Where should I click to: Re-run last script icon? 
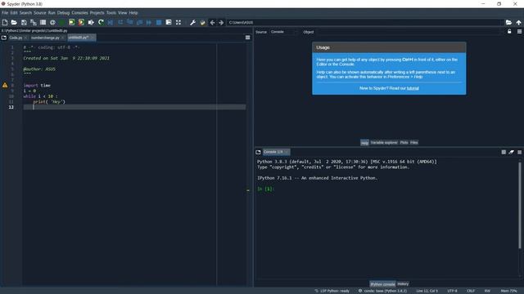(x=101, y=22)
